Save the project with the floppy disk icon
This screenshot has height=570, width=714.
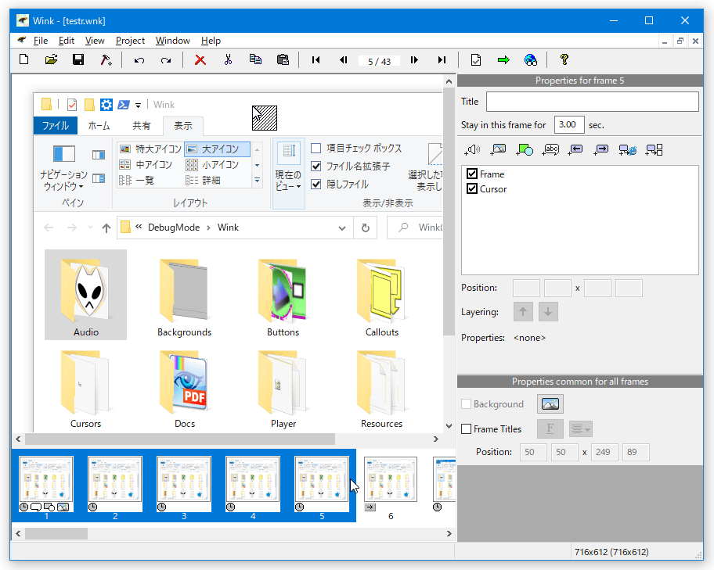(x=78, y=59)
